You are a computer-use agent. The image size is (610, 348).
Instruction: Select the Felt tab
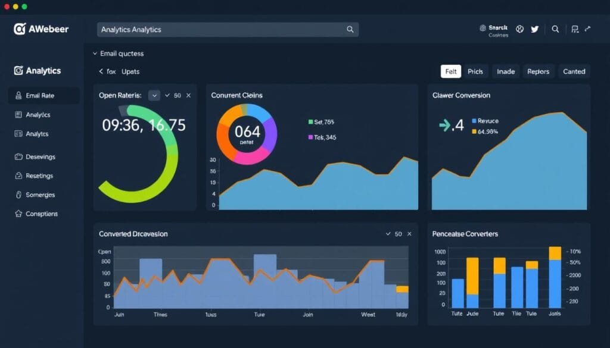point(451,71)
